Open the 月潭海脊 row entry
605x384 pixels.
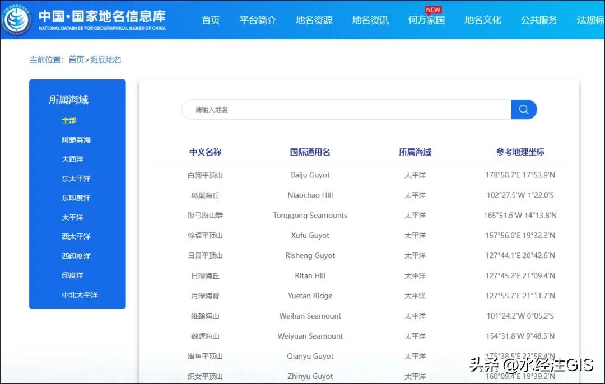[x=205, y=296]
